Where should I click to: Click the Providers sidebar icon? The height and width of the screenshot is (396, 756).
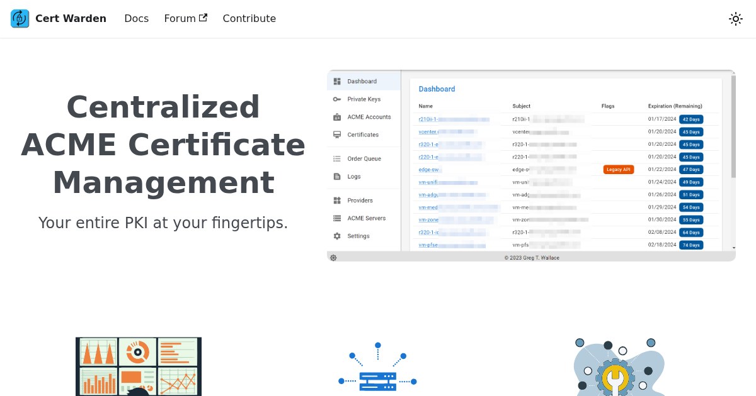337,201
